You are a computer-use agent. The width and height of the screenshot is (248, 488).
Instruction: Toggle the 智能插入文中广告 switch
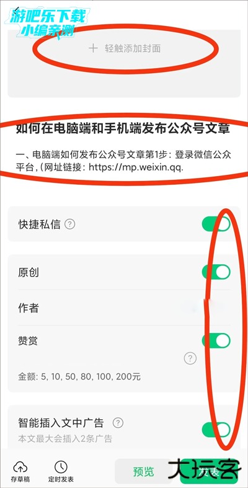[x=216, y=430]
